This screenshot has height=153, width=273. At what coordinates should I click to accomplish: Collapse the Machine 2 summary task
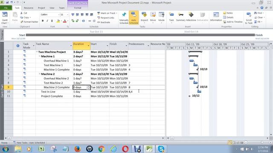click(40, 74)
